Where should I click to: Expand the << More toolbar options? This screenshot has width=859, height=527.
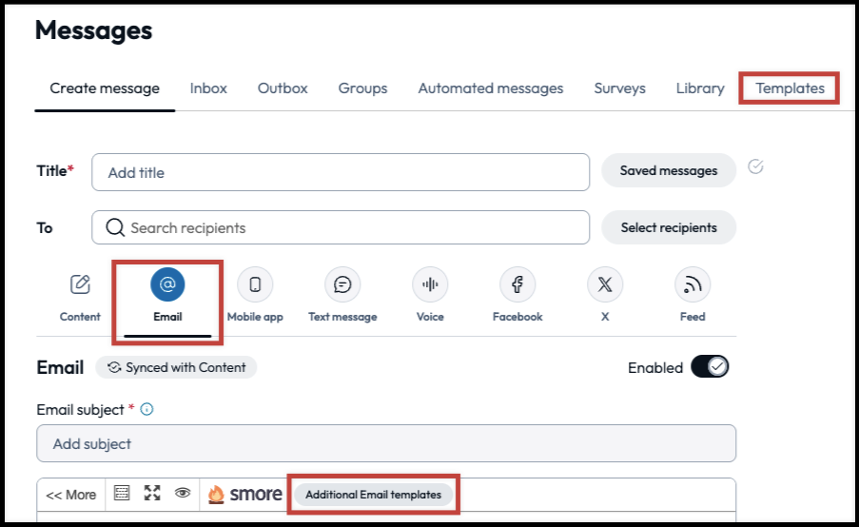click(x=70, y=495)
